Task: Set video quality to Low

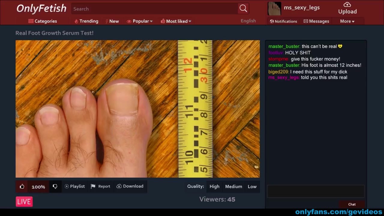Action: pyautogui.click(x=252, y=187)
